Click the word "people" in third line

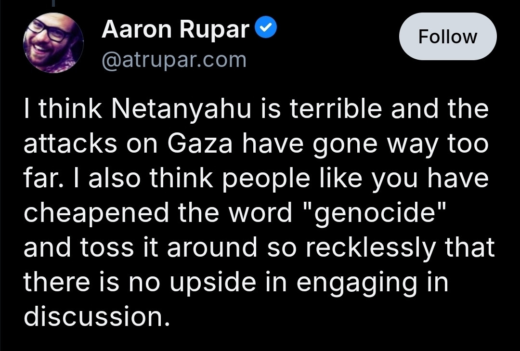point(266,179)
